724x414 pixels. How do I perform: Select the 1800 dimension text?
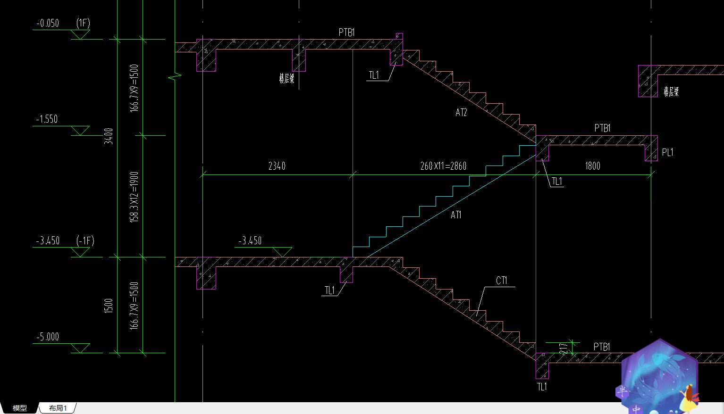[x=593, y=166]
